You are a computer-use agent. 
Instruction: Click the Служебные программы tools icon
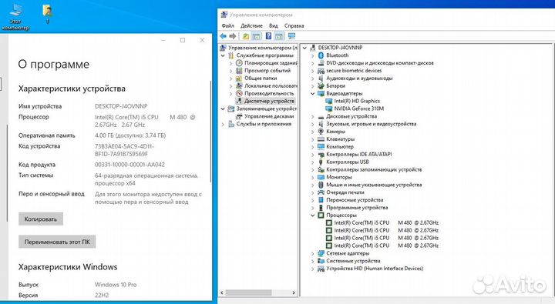[x=231, y=55]
